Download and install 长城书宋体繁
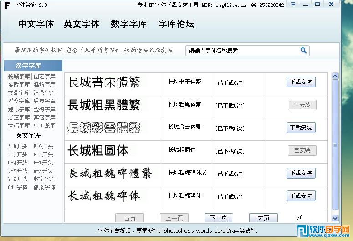Image resolution: width=353 pixels, height=241 pixels. point(301,82)
